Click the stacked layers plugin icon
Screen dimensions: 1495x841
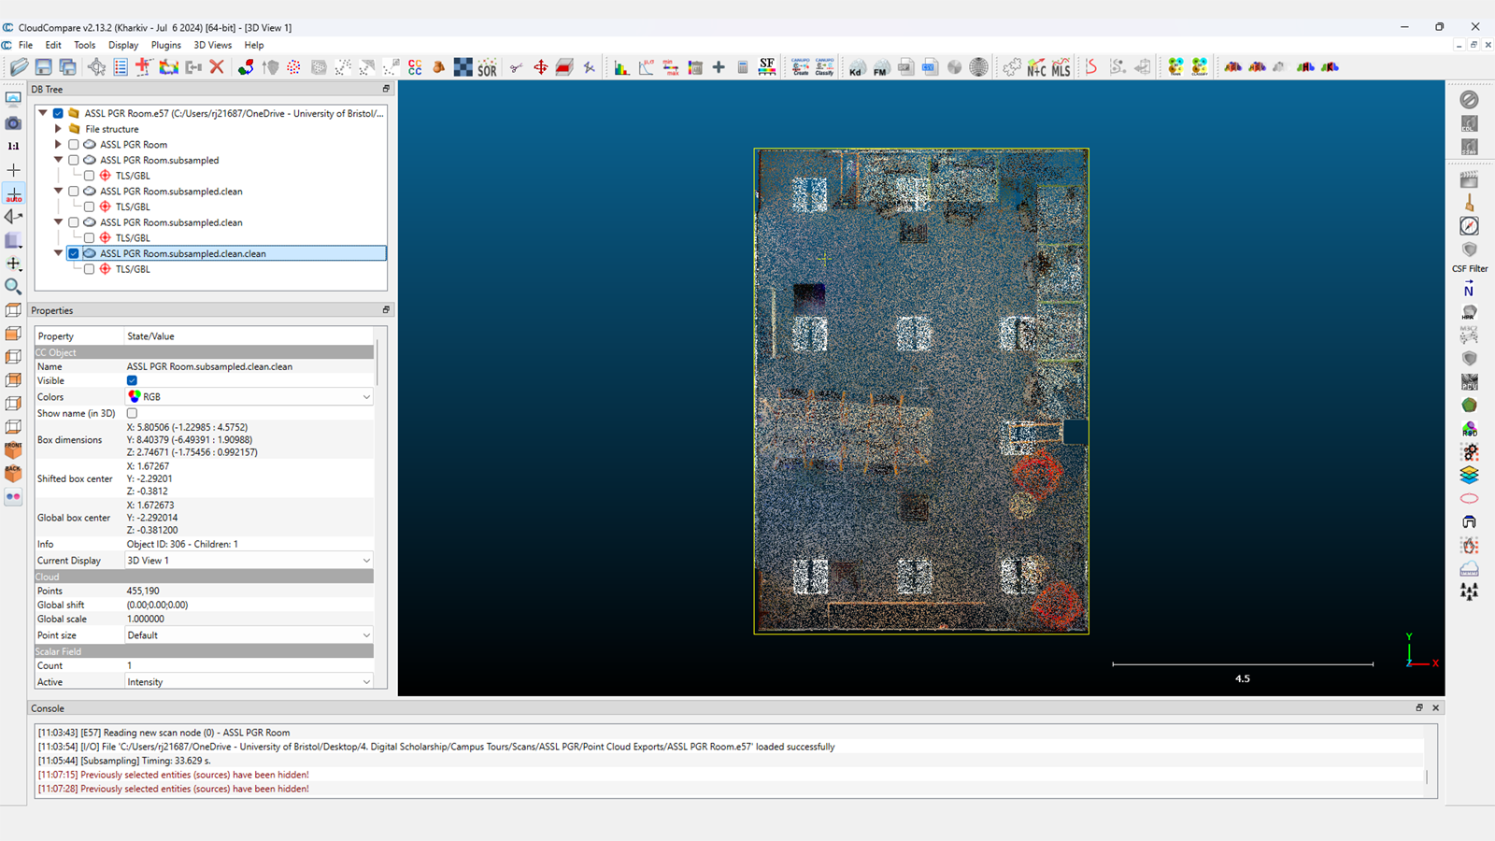[1470, 476]
